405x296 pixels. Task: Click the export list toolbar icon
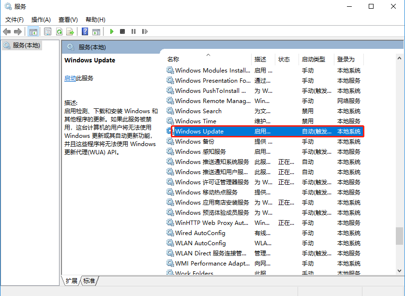click(x=70, y=31)
